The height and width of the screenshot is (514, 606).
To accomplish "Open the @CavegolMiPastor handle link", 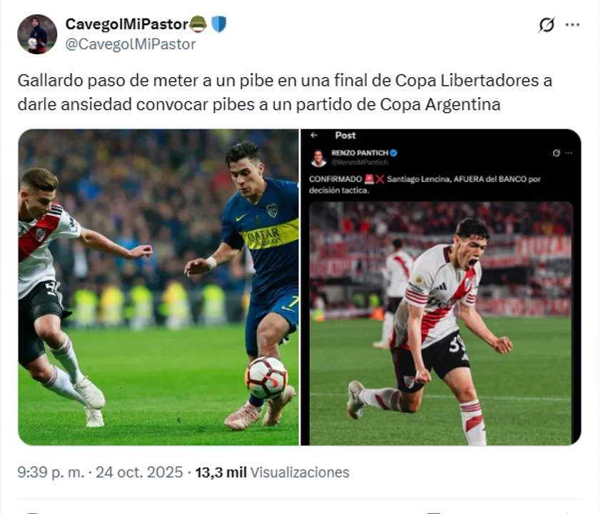I will coord(131,44).
